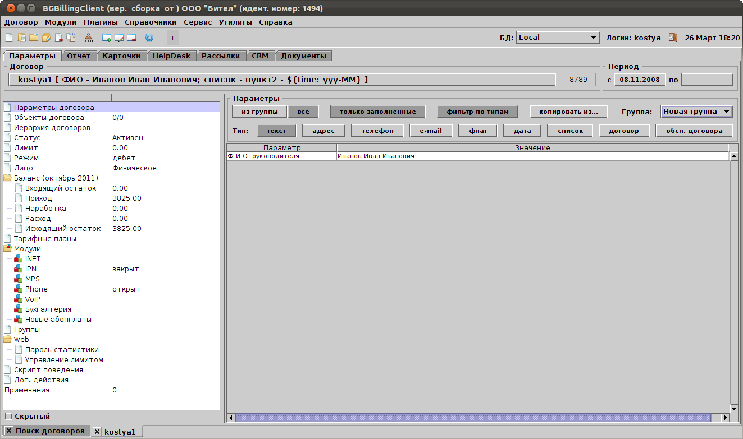This screenshot has width=743, height=439.
Task: Click the plus button in the toolbar
Action: tap(172, 38)
